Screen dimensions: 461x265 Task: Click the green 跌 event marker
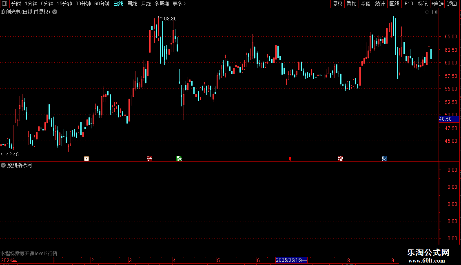(179, 159)
